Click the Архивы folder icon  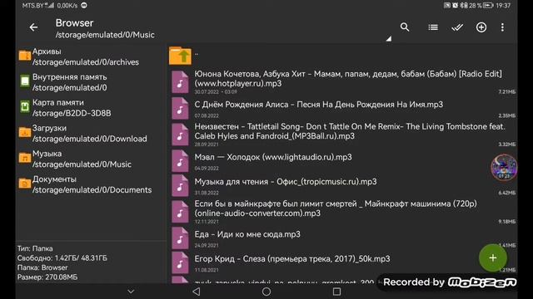pyautogui.click(x=25, y=56)
